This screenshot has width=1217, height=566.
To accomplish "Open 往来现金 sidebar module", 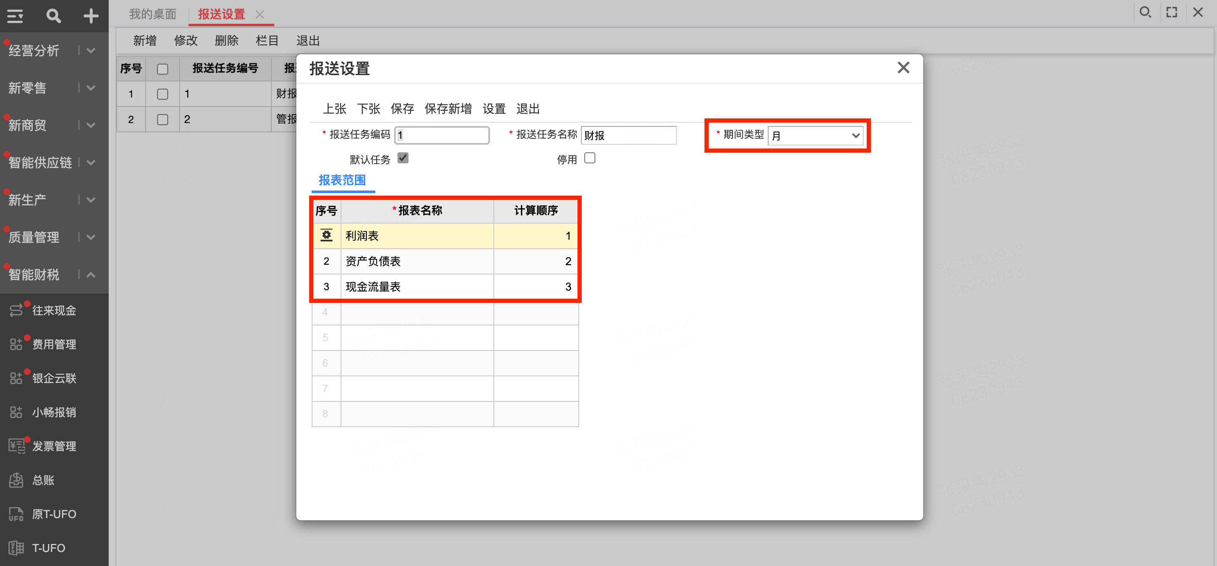I will click(54, 310).
